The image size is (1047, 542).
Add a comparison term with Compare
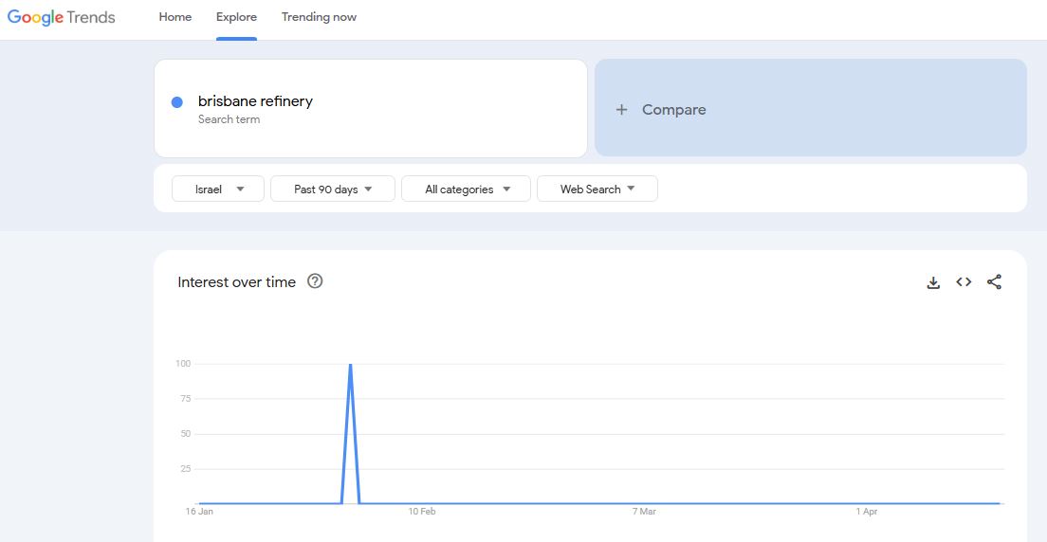click(811, 108)
